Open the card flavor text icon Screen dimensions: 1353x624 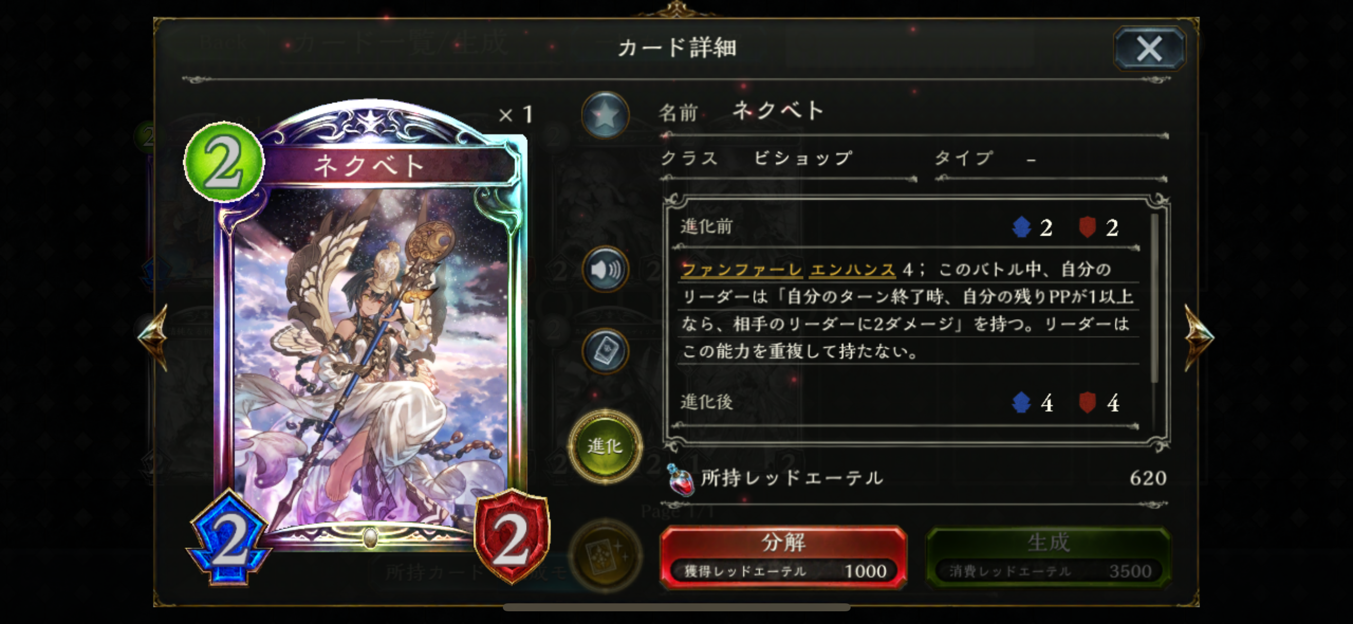coord(605,351)
